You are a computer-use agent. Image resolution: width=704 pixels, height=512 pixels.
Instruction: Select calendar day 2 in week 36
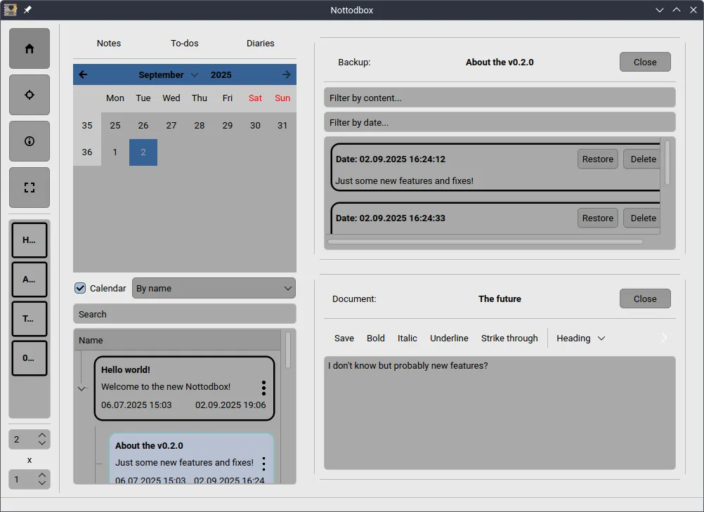click(143, 152)
